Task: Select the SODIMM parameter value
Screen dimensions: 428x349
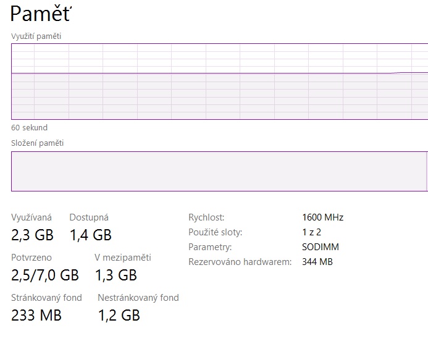Action: coord(321,247)
